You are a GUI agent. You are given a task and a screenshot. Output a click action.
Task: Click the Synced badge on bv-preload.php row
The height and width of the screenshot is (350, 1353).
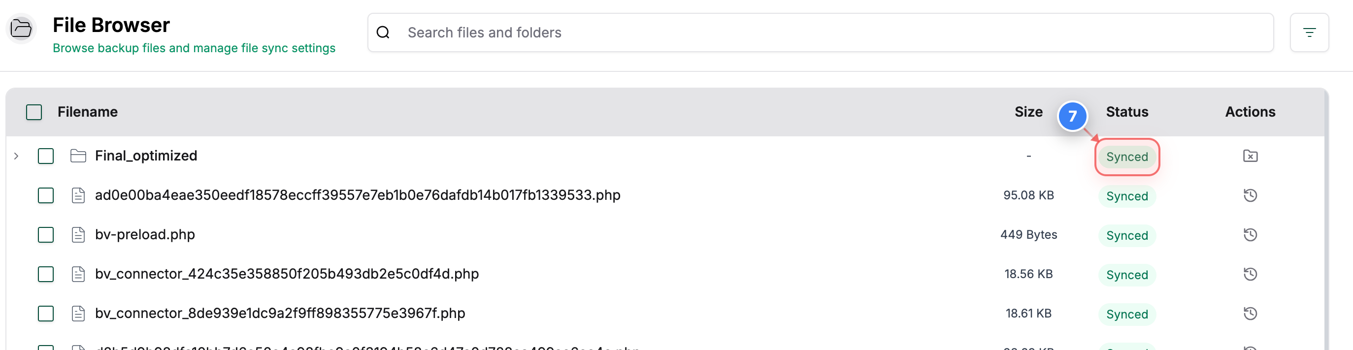coord(1126,235)
